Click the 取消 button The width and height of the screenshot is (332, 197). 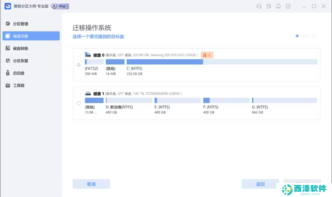pos(91,184)
